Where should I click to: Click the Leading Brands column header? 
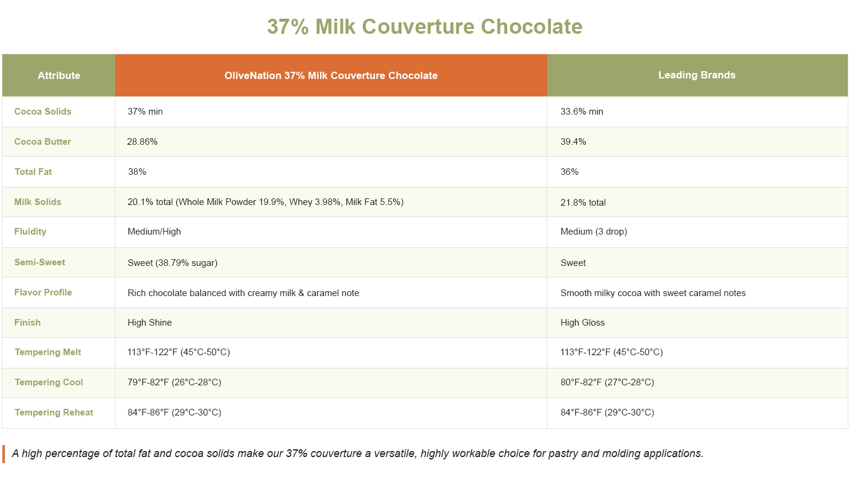click(x=697, y=75)
